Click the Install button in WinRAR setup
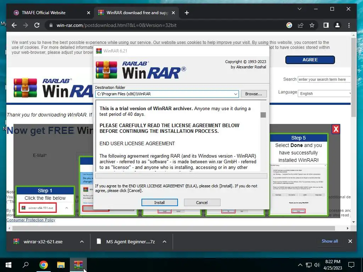The image size is (363, 272). 160,202
